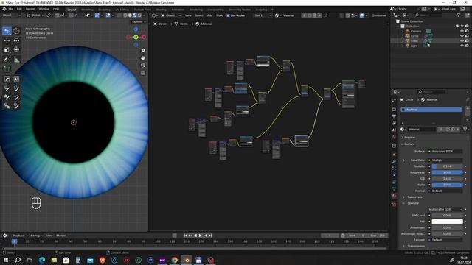The image size is (472, 265).
Task: Click the Multiply base color field
Action: coord(445,160)
